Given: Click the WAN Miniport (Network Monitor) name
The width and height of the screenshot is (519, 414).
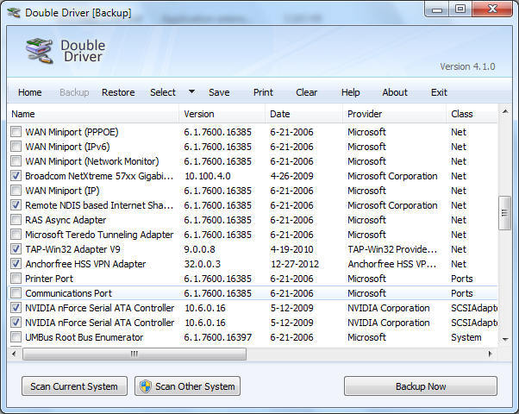Looking at the screenshot, I should click(x=92, y=161).
